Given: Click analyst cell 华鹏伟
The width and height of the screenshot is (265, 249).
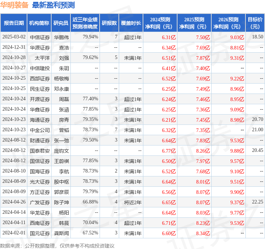Looking at the screenshot, I should (61, 37).
